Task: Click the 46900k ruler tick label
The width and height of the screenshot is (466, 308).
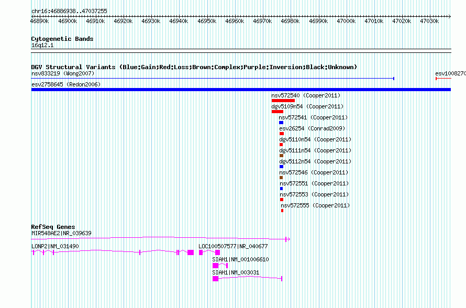Action: tap(68, 21)
